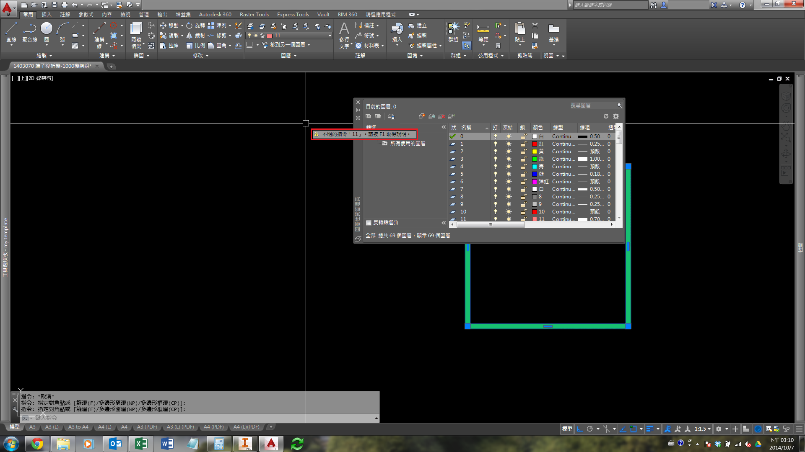Image resolution: width=805 pixels, height=452 pixels.
Task: Open the 多行文字 (Multiline text) tool
Action: 344,35
